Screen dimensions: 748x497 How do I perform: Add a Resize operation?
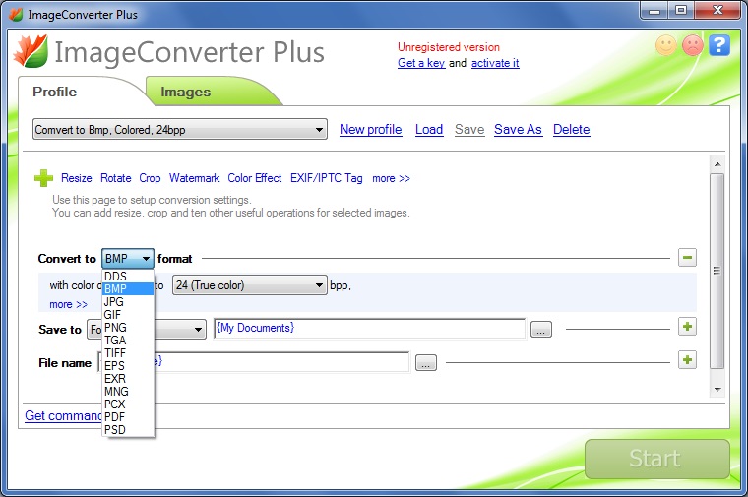pos(77,178)
